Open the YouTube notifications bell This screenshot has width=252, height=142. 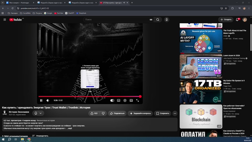click(237, 20)
